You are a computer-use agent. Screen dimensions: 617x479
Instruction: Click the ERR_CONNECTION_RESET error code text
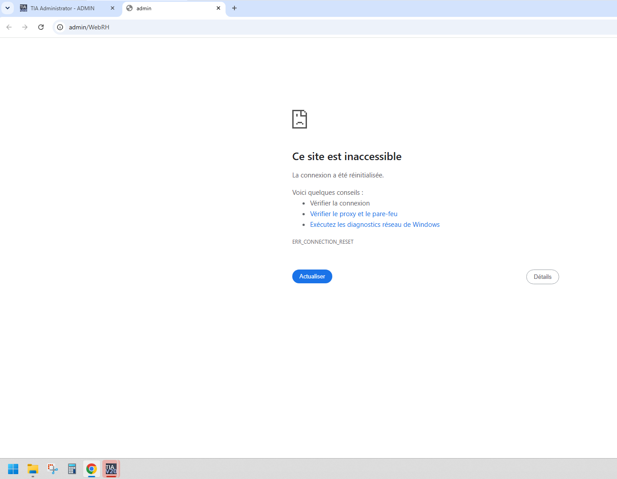pyautogui.click(x=323, y=242)
